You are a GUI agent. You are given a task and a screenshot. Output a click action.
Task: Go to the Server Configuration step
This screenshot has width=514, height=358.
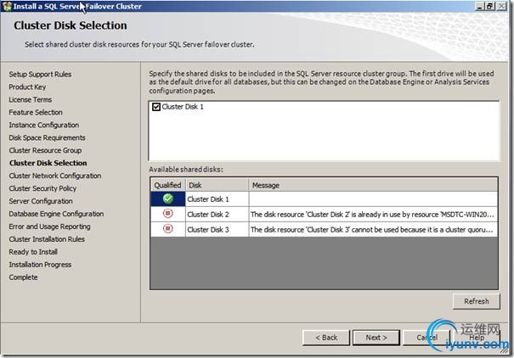(x=41, y=201)
